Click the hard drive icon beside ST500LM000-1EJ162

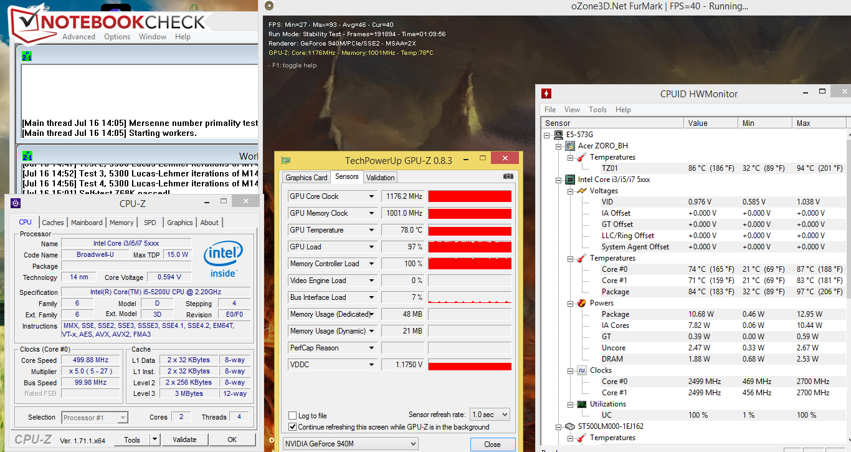[x=570, y=426]
